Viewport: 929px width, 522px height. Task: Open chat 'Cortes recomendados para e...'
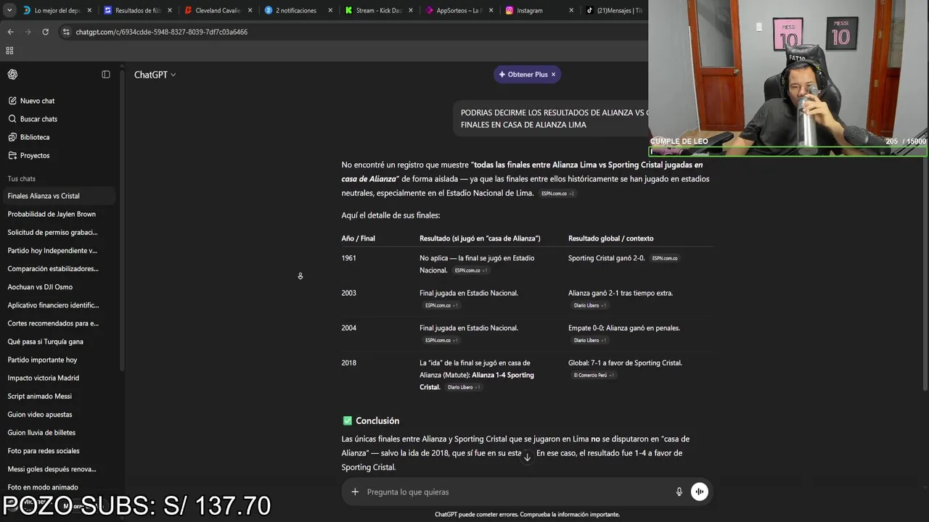click(58, 323)
